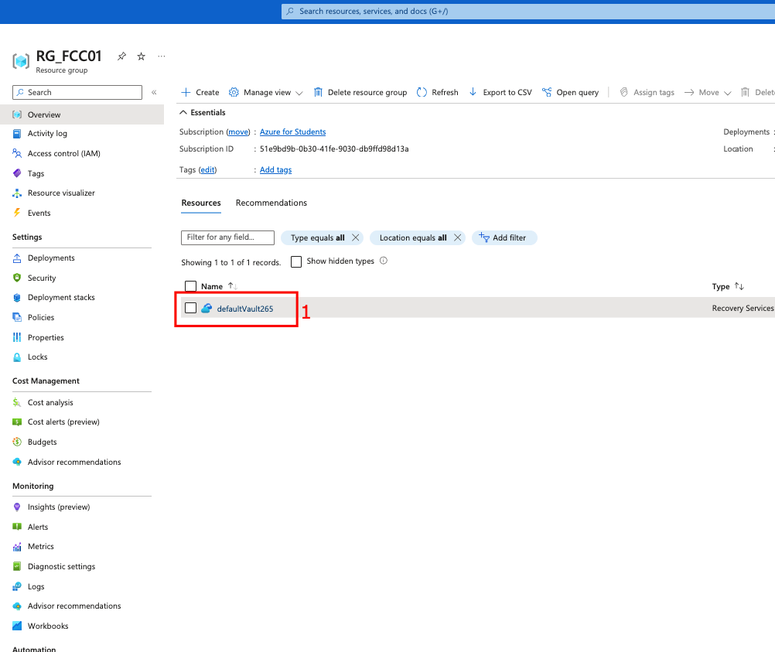Mark resource group as favorite star
Screen dimensions: 775x652
pyautogui.click(x=141, y=56)
